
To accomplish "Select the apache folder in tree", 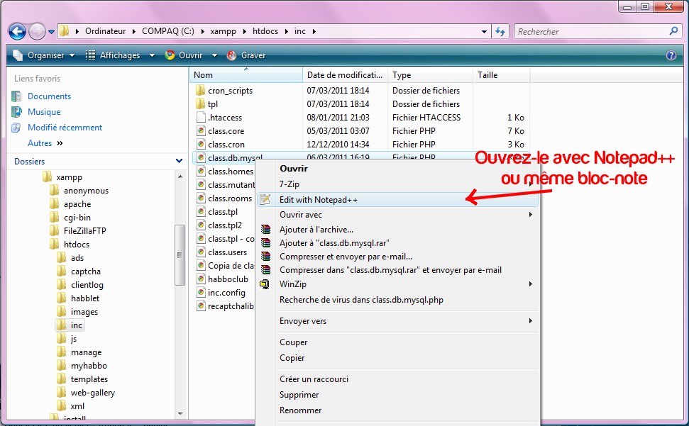I will coord(77,204).
